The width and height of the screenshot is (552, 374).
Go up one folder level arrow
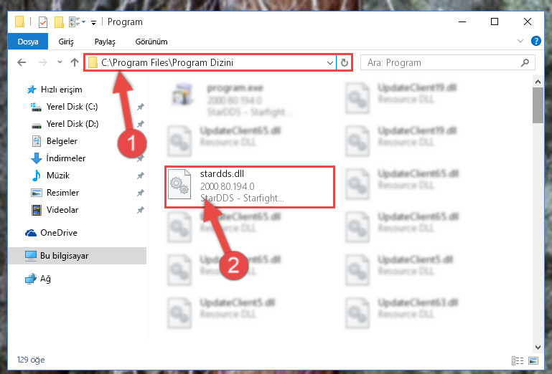point(74,62)
